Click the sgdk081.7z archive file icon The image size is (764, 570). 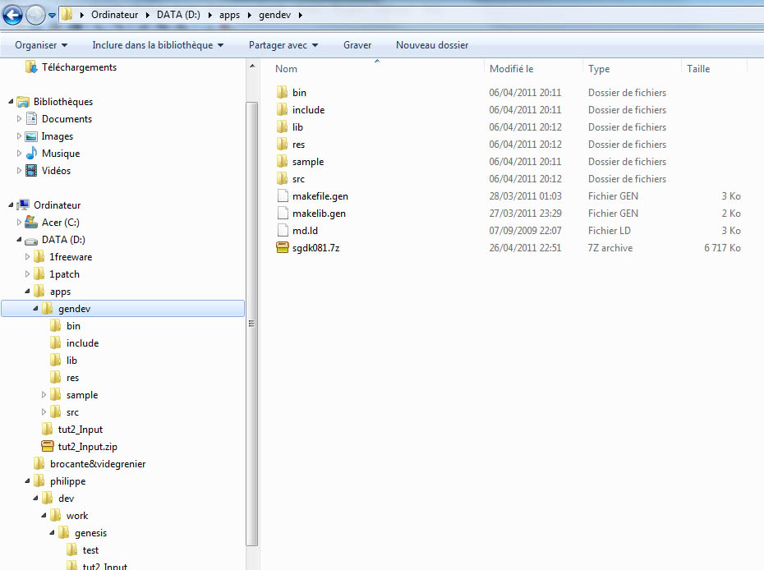pos(282,248)
